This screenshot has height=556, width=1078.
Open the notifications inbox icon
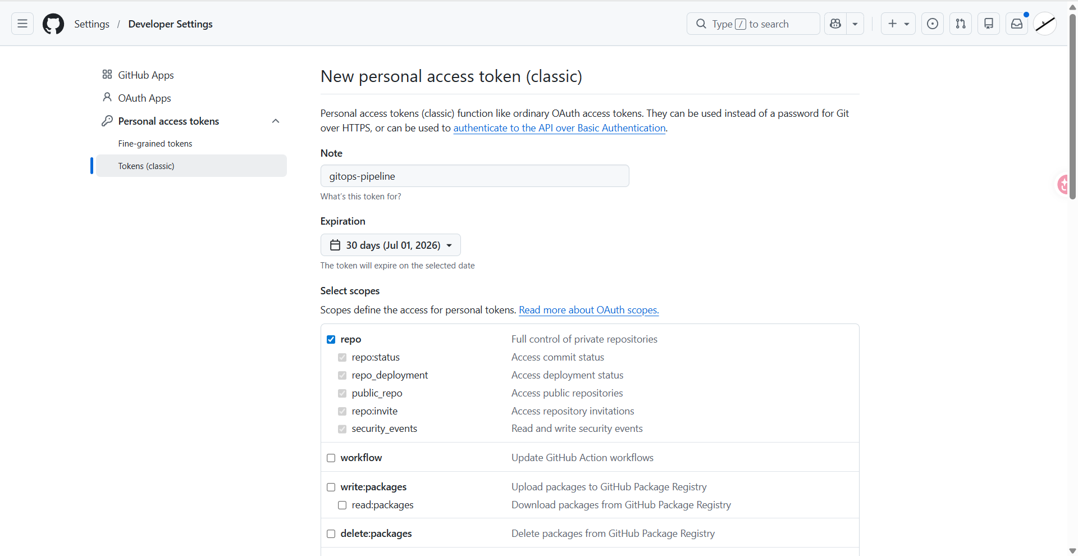(1017, 24)
